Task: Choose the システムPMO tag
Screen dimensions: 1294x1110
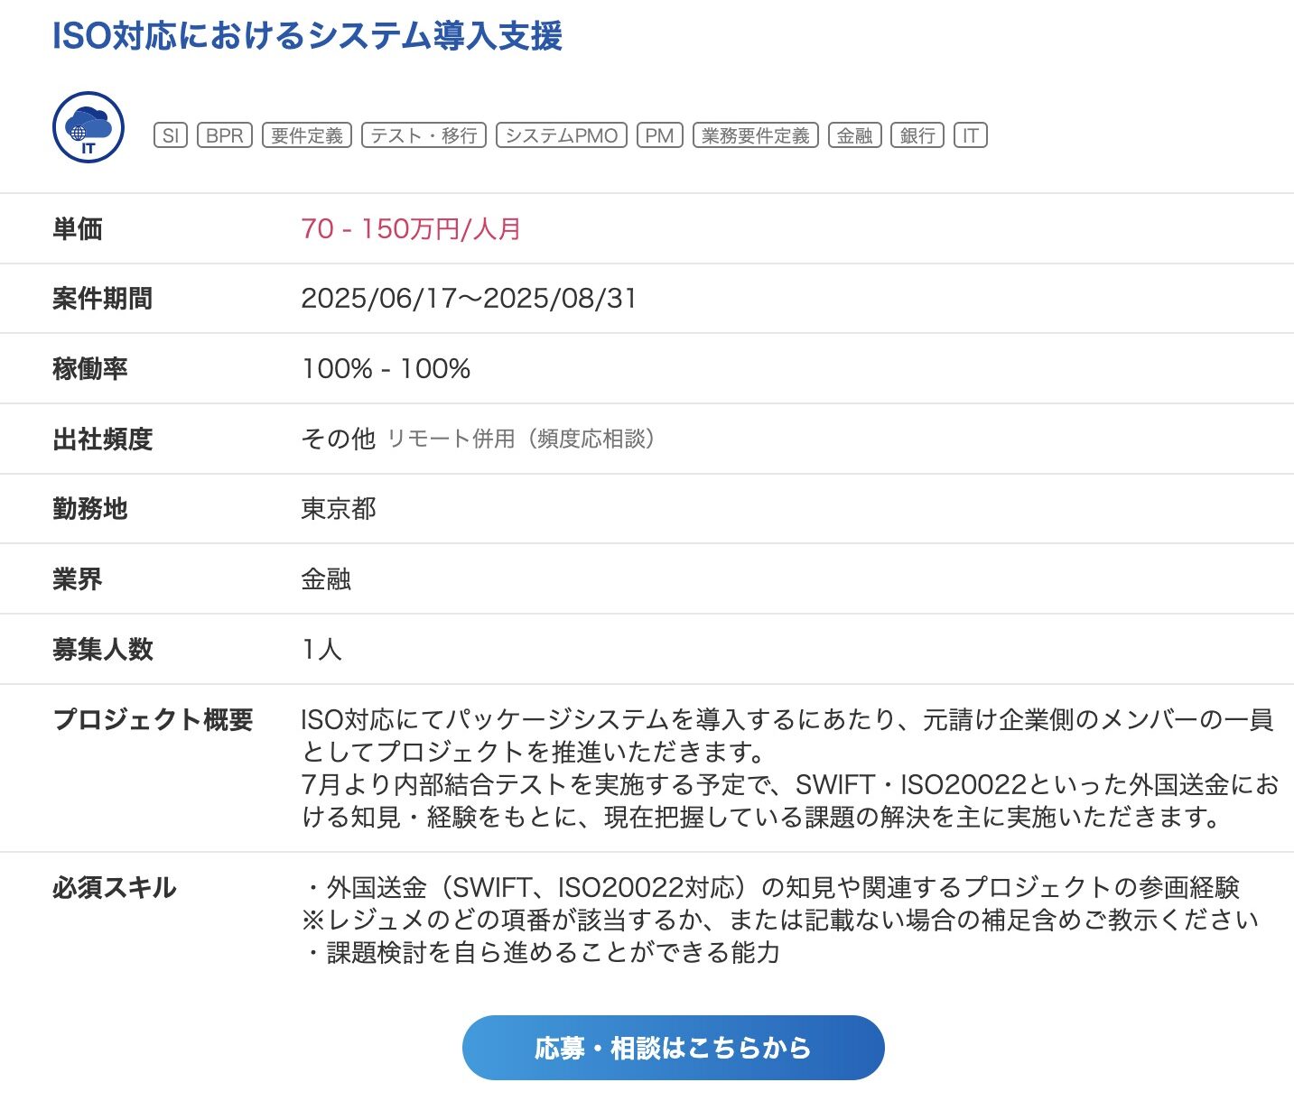Action: coord(562,135)
